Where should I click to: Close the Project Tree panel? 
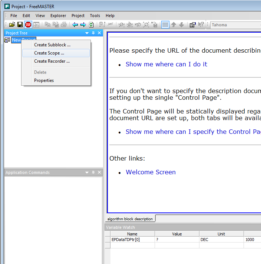point(99,33)
